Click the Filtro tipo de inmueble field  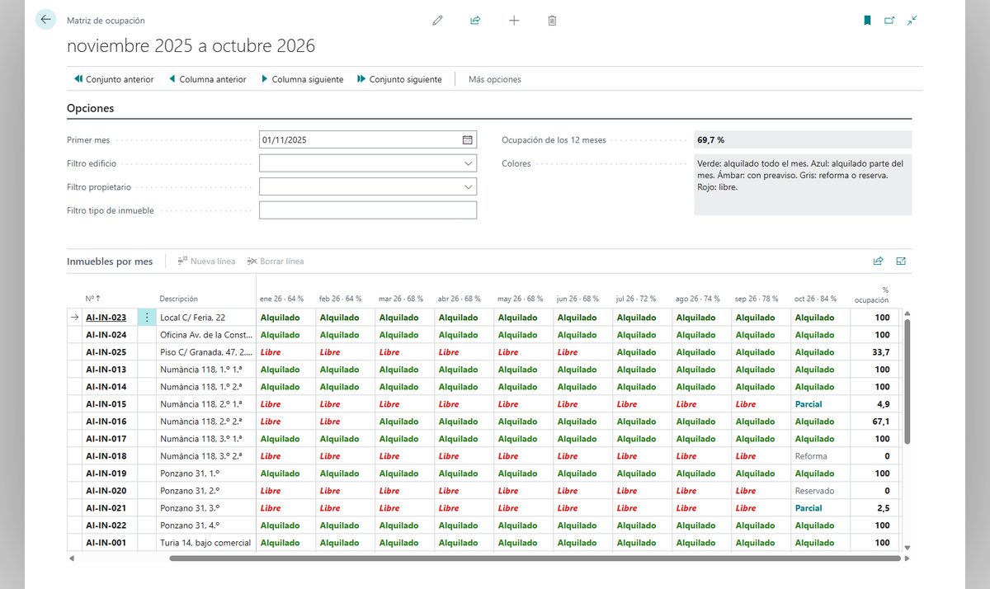(368, 210)
